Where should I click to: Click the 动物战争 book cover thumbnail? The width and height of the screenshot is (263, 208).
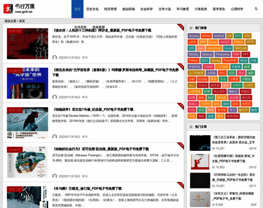pos(27,123)
